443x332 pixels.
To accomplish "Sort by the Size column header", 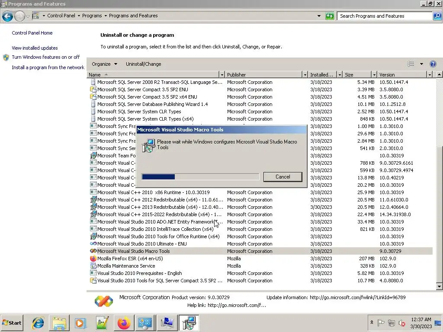I will coord(357,75).
